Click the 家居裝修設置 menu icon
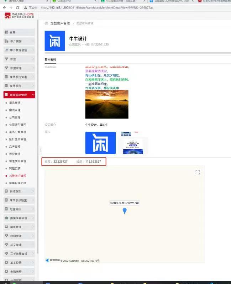 (x=6, y=200)
